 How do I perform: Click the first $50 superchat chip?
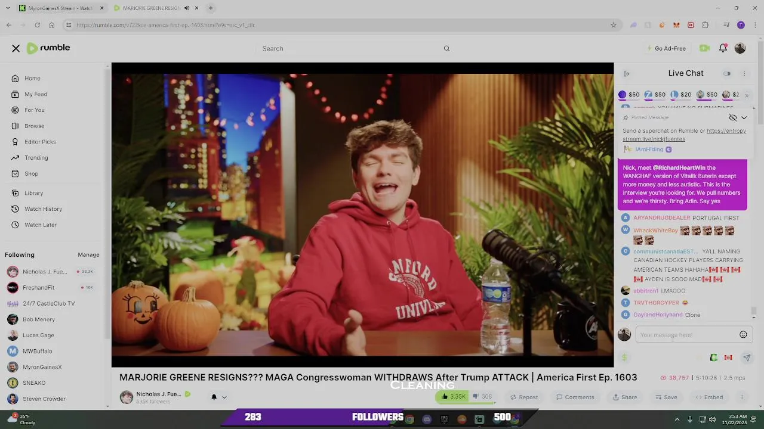(x=629, y=95)
